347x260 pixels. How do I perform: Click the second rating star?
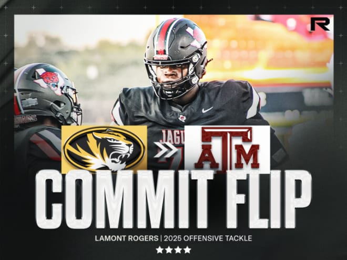click(x=169, y=250)
